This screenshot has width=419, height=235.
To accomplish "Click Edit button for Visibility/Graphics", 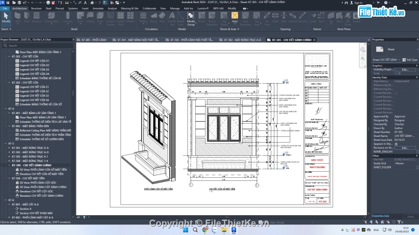I will tap(405, 70).
